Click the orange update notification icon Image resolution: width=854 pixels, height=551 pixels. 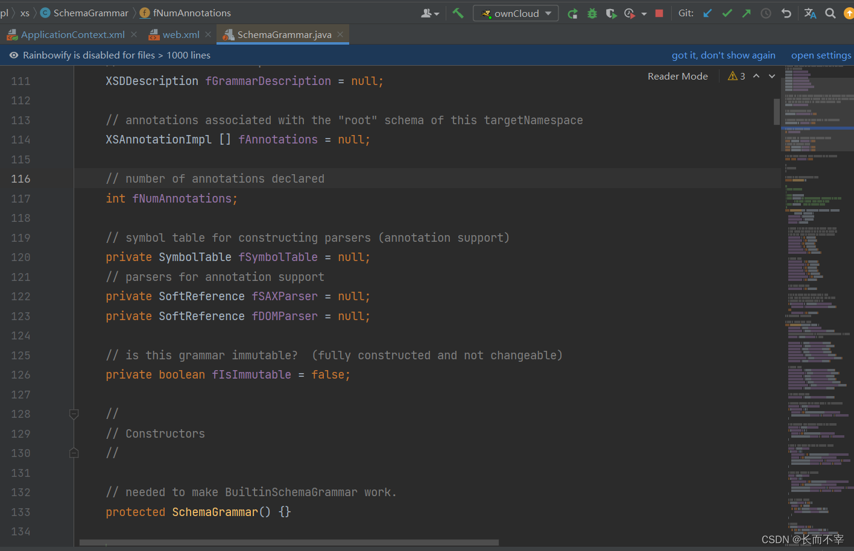click(849, 13)
